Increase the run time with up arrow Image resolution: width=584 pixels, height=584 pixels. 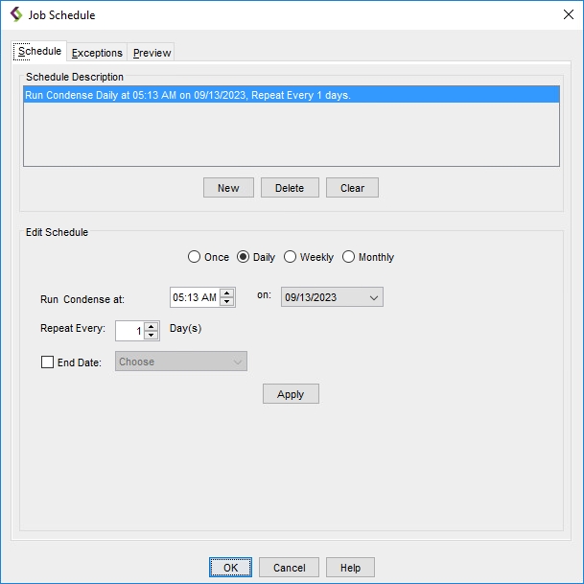click(227, 292)
